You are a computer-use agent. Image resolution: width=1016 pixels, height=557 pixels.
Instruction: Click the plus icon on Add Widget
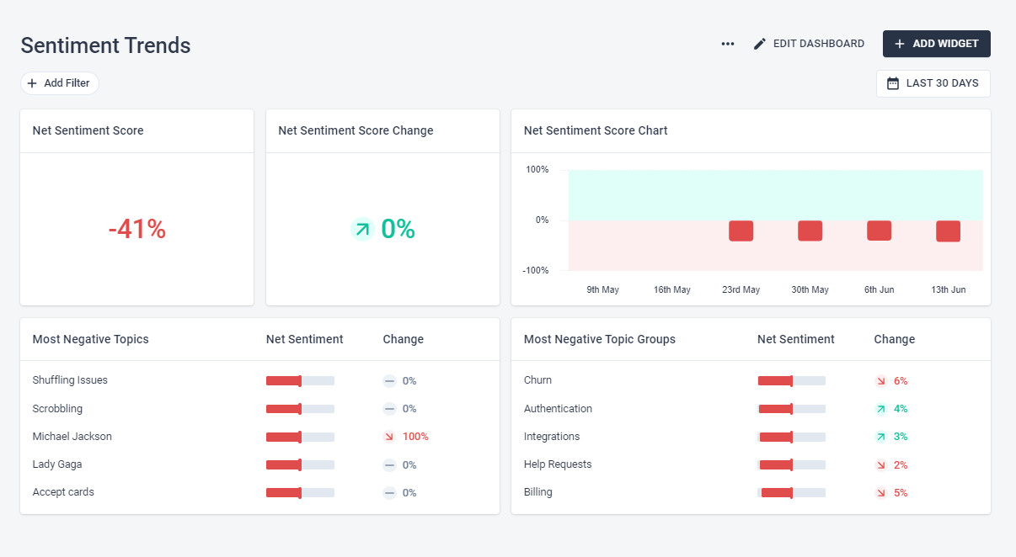tap(900, 44)
